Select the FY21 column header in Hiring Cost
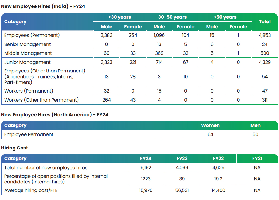This screenshot has height=200, width=279. click(x=257, y=159)
